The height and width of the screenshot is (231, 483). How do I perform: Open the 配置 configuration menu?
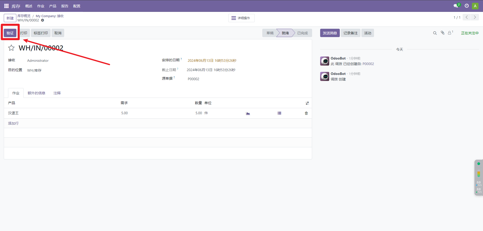click(77, 6)
